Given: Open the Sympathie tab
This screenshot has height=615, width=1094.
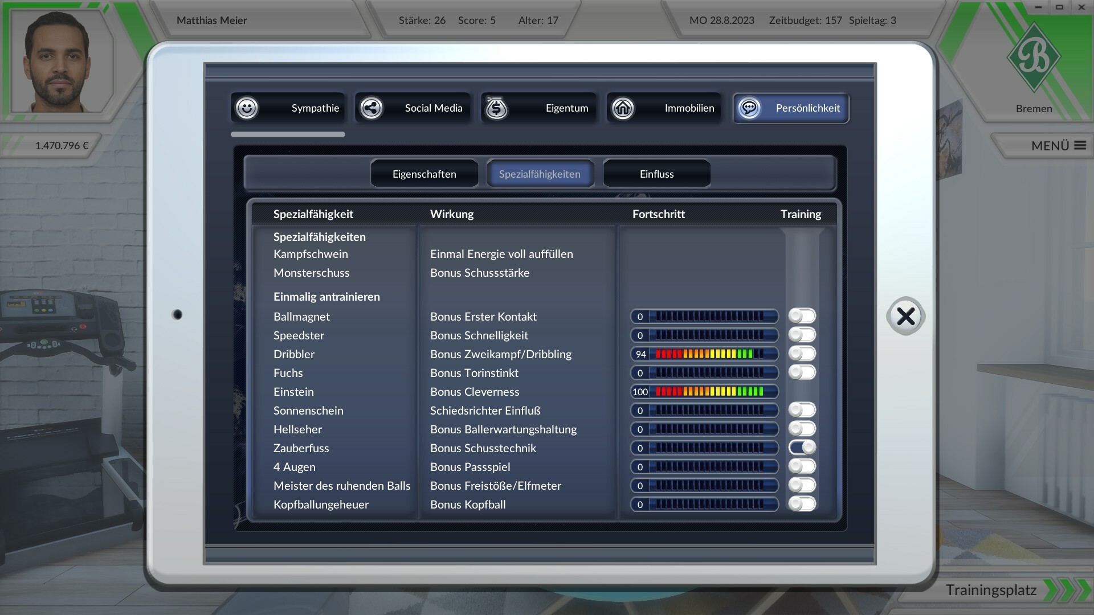Looking at the screenshot, I should (x=288, y=108).
